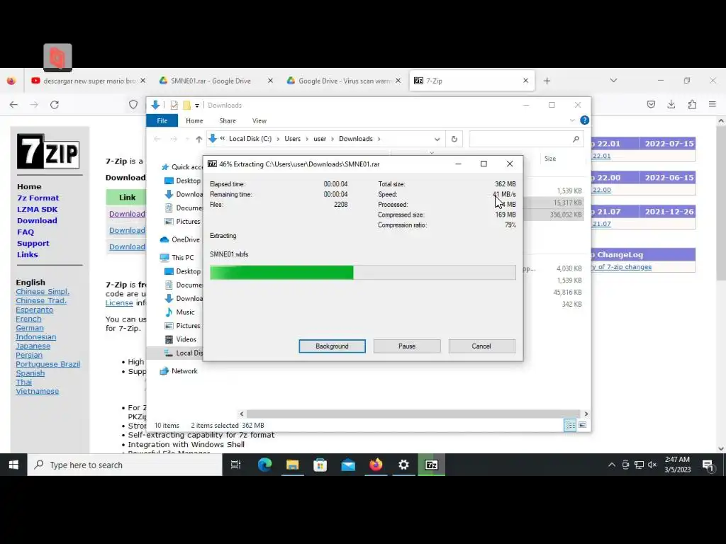
Task: Click Firefox back arrow
Action: click(x=13, y=105)
